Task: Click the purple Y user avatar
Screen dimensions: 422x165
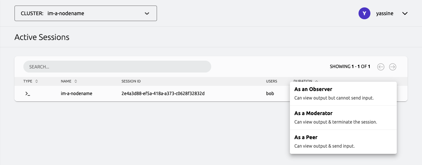Action: tap(364, 13)
